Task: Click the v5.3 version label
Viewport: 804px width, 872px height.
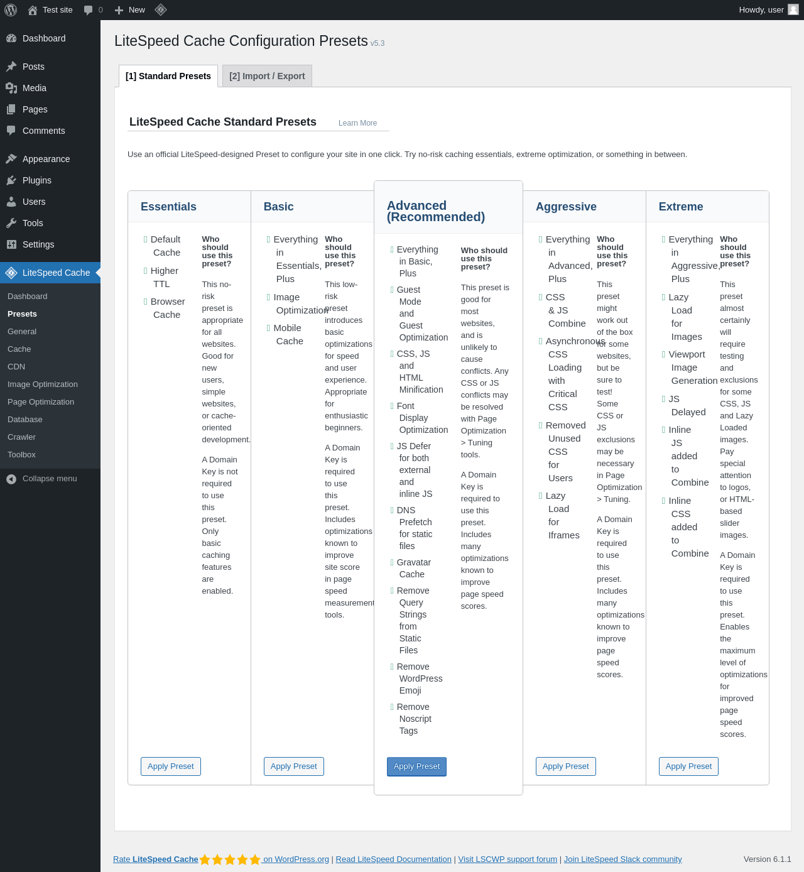Action: click(x=378, y=43)
